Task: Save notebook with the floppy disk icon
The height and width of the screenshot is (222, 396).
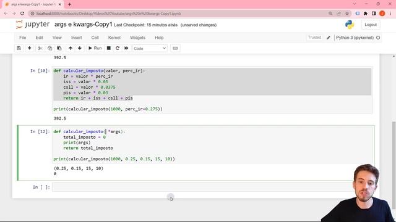Action: (19, 48)
